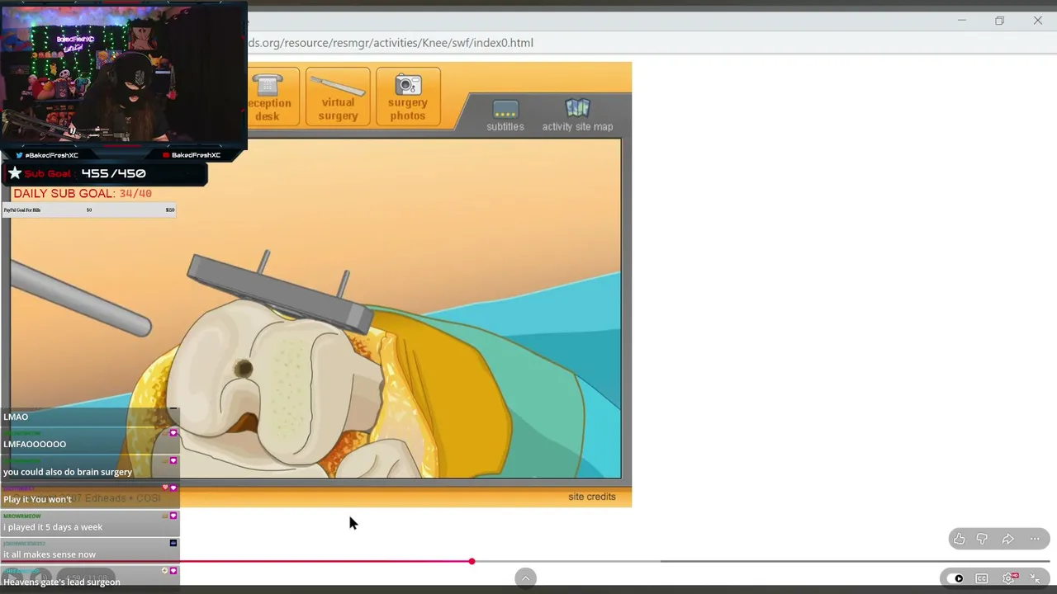Open the more actions three-dot menu

pos(1035,539)
